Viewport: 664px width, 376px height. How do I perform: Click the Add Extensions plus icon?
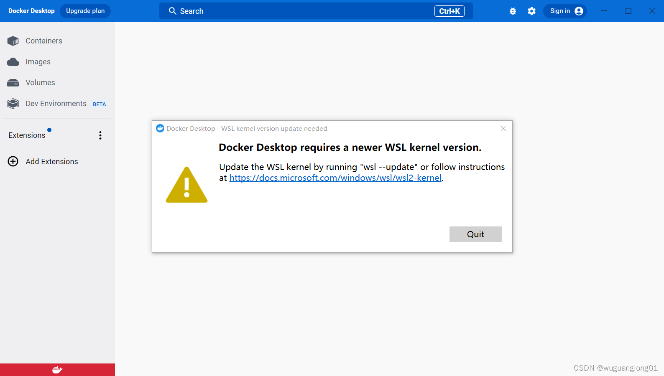13,161
